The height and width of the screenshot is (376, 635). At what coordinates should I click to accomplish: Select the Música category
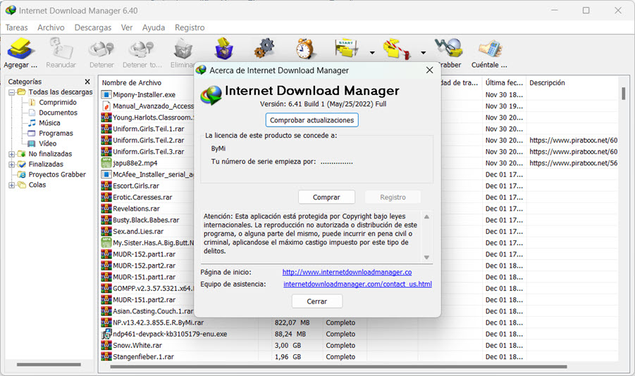[49, 123]
